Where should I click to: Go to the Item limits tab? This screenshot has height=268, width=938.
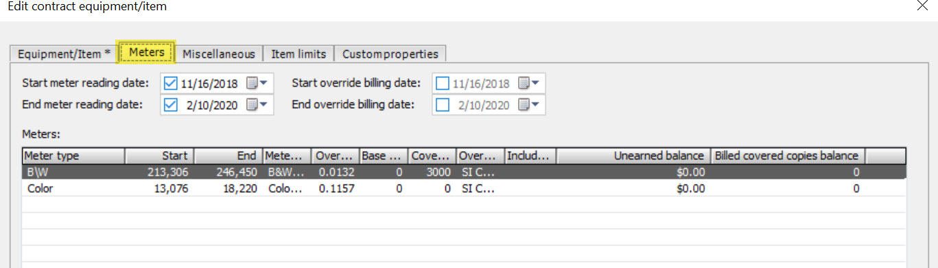299,54
